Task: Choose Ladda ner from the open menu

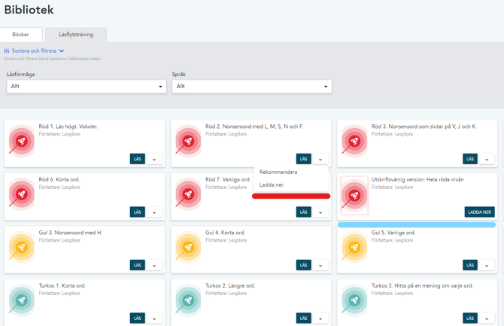Action: [272, 184]
